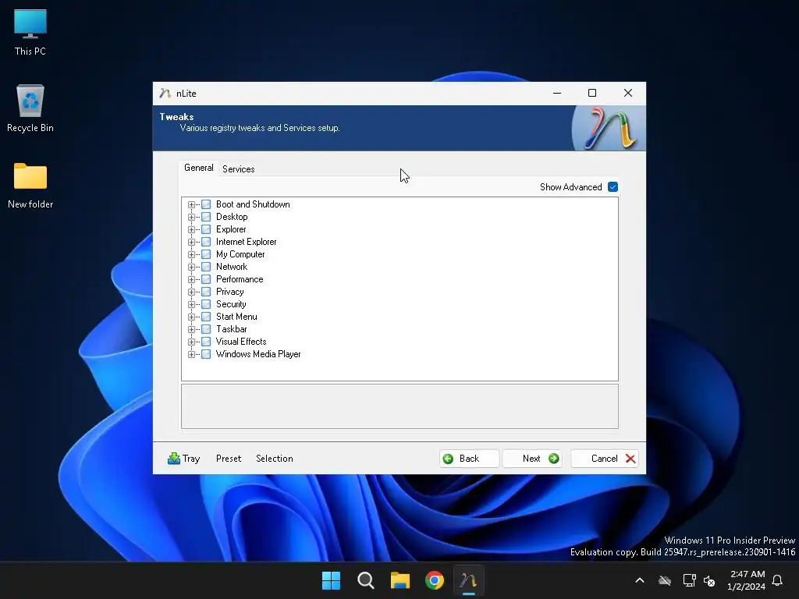Select the Performance label in the tree
Screen dimensions: 799x599
[240, 279]
